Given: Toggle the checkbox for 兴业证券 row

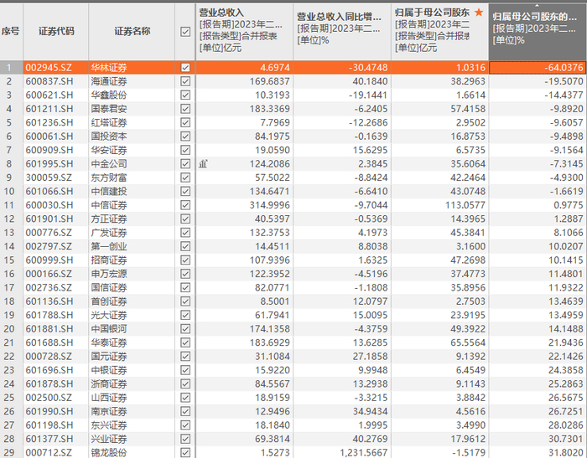Looking at the screenshot, I should click(185, 439).
